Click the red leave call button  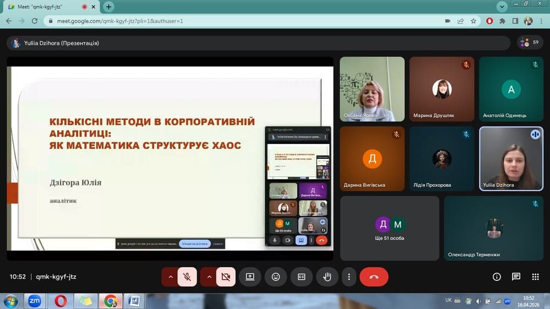(x=374, y=277)
